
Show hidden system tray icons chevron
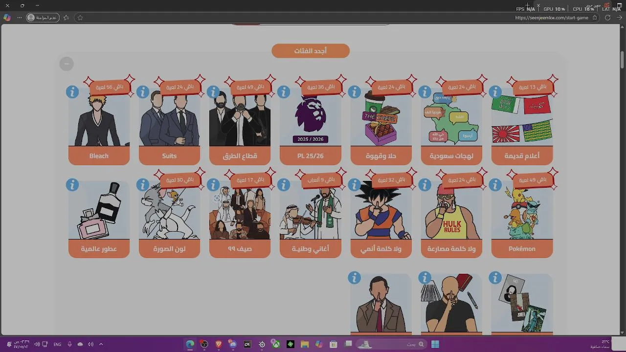pyautogui.click(x=101, y=344)
